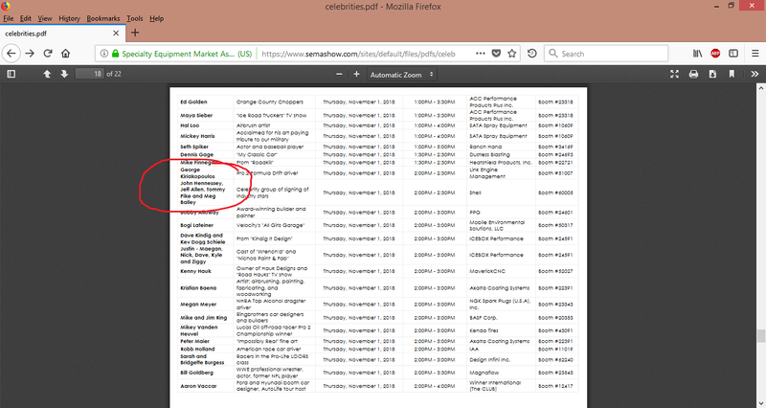Open Adblock Plus extension icon
This screenshot has height=408, width=766.
(x=715, y=54)
